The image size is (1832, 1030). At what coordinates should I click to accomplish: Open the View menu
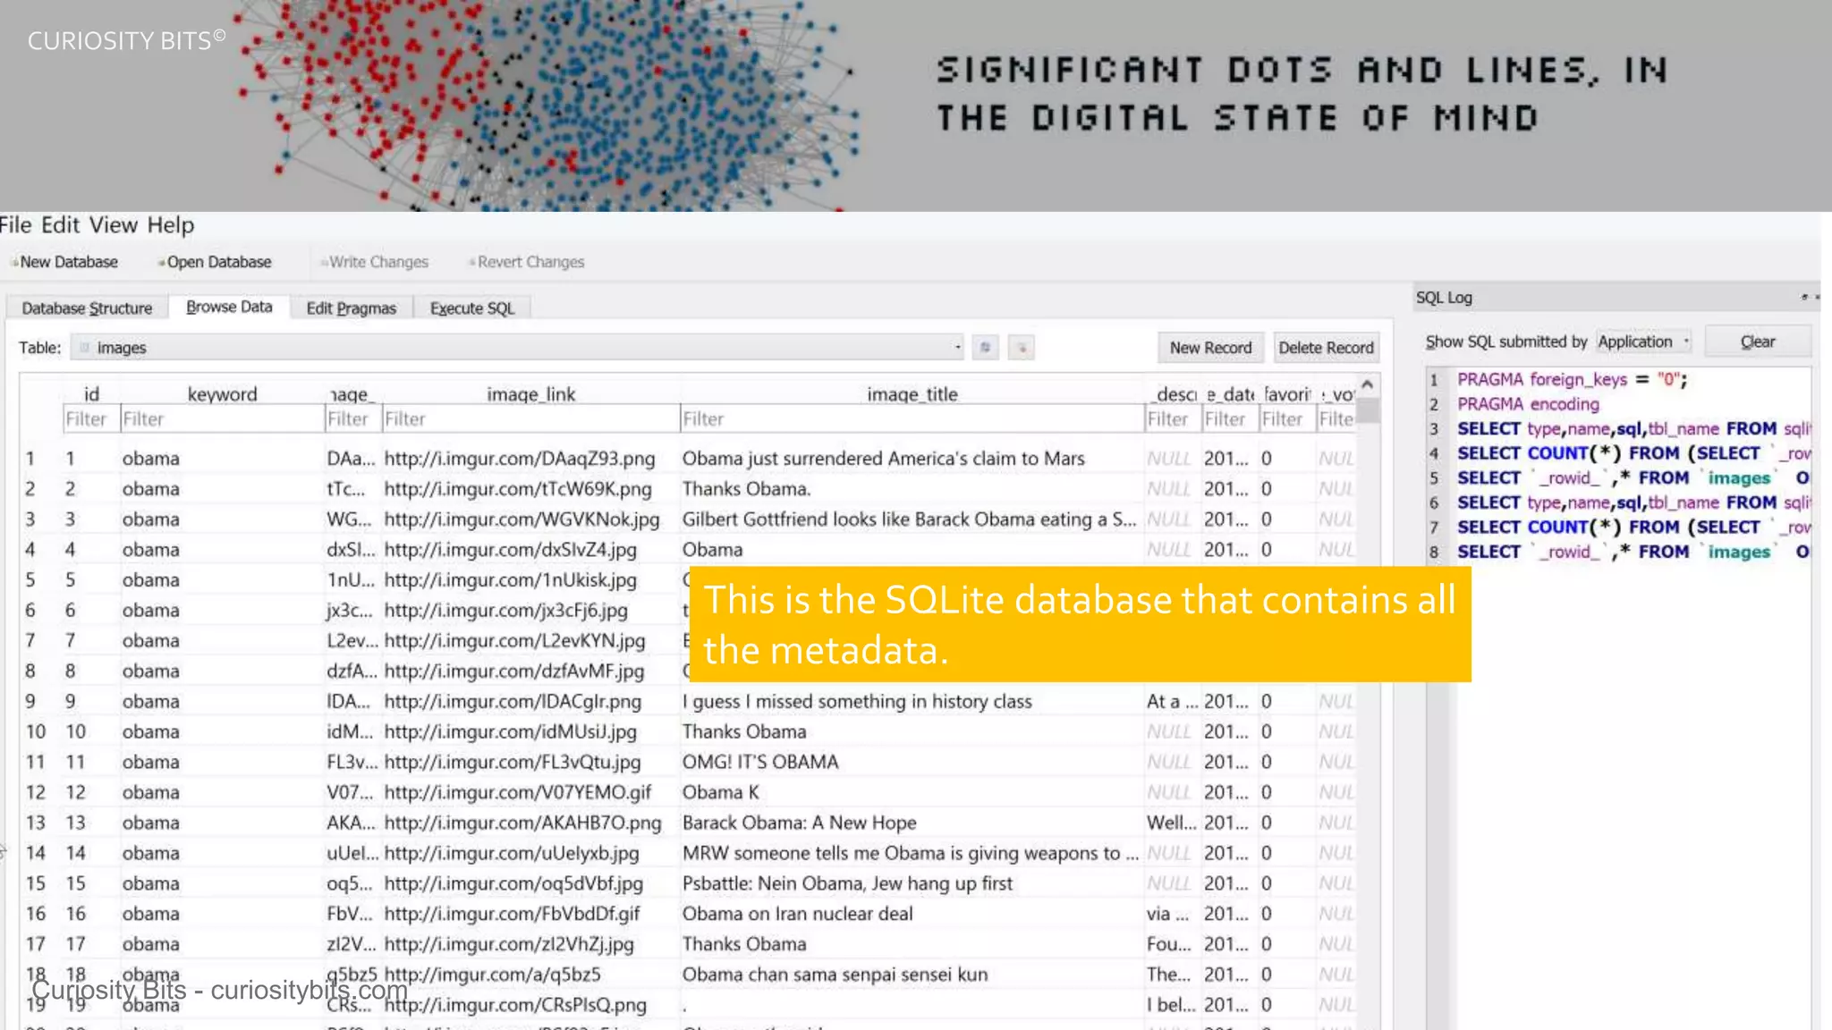click(x=113, y=224)
